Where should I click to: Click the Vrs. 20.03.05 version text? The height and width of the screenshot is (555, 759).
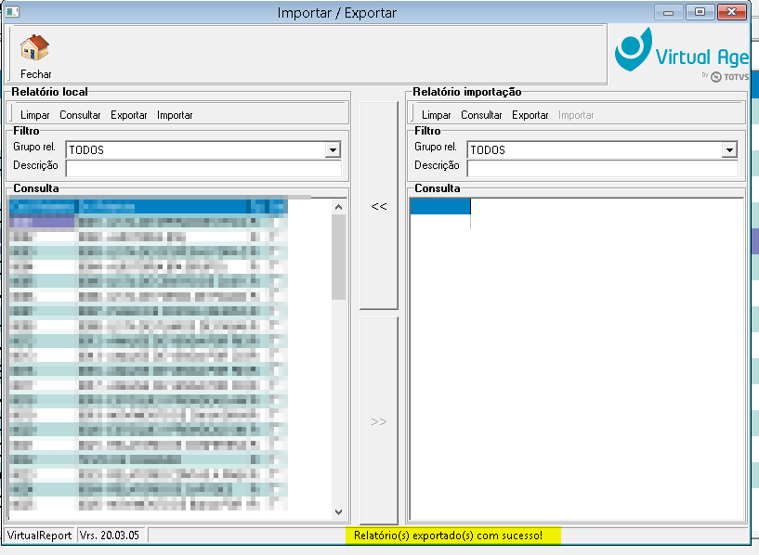click(x=110, y=536)
